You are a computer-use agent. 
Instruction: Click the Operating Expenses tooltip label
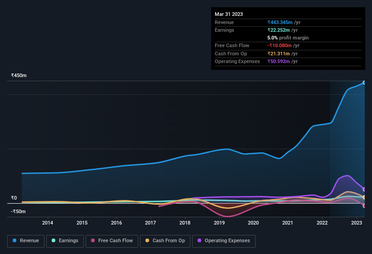pos(237,61)
